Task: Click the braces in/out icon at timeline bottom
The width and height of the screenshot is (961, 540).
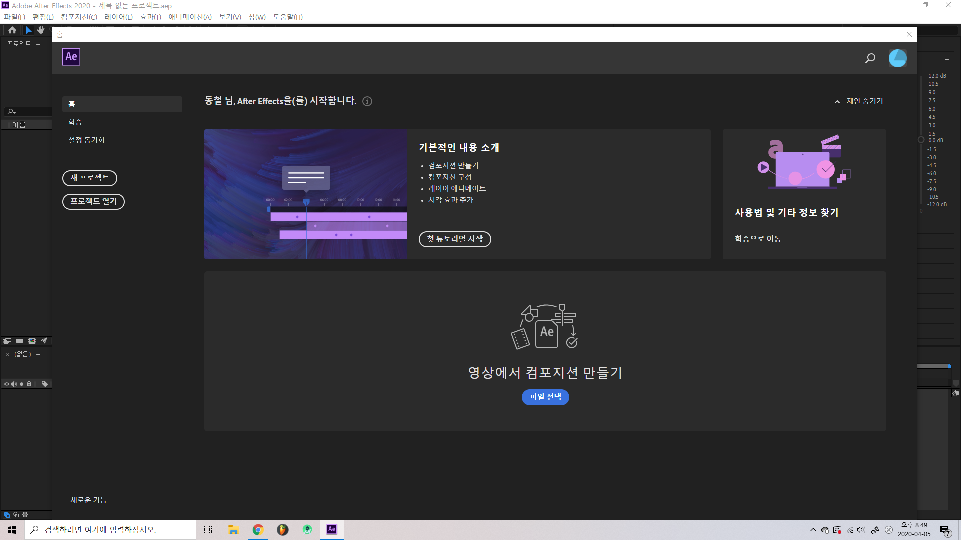Action: pyautogui.click(x=25, y=515)
